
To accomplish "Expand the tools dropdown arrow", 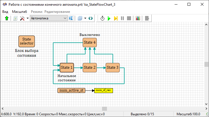I will (28, 18).
